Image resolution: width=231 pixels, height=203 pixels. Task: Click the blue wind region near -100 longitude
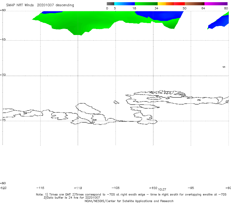pyautogui.click(x=160, y=16)
